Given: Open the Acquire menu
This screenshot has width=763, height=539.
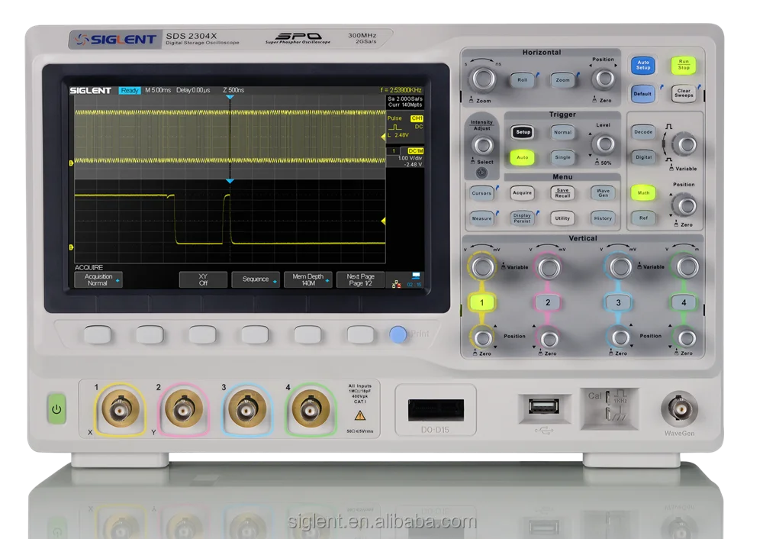Looking at the screenshot, I should [522, 193].
